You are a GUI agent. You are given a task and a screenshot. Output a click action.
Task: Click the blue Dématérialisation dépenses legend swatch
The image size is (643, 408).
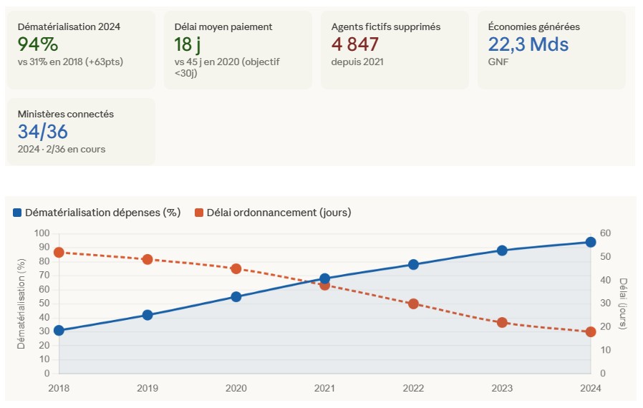click(x=18, y=213)
